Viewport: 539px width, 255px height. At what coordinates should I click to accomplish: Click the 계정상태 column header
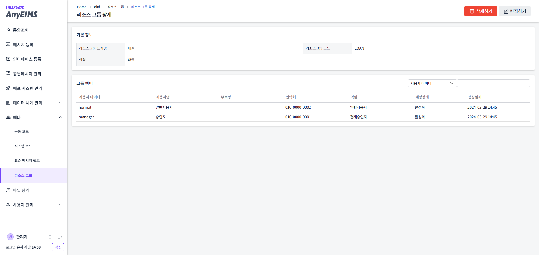tap(422, 97)
